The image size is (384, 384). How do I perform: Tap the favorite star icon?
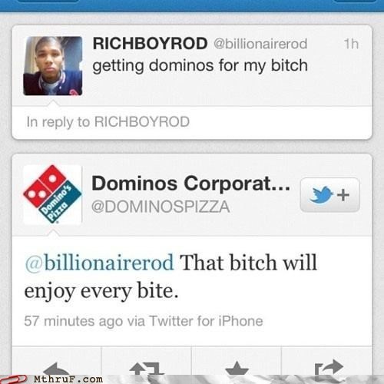coord(237,368)
